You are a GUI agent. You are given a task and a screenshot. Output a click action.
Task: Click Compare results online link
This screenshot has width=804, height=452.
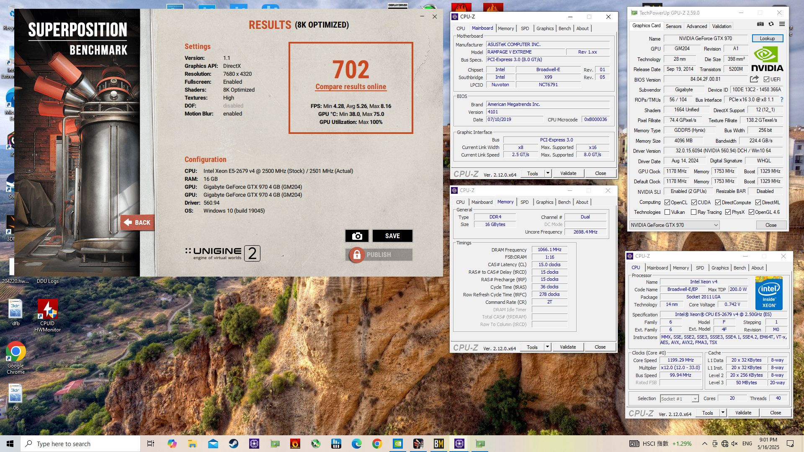coord(350,87)
